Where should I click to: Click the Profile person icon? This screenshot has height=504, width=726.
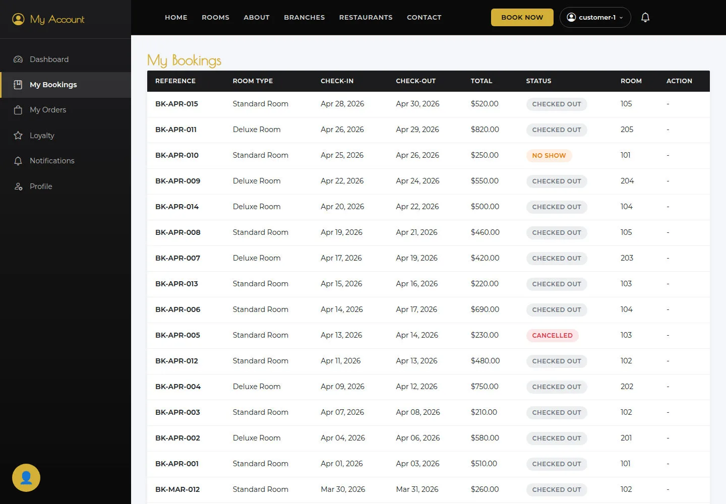point(18,186)
